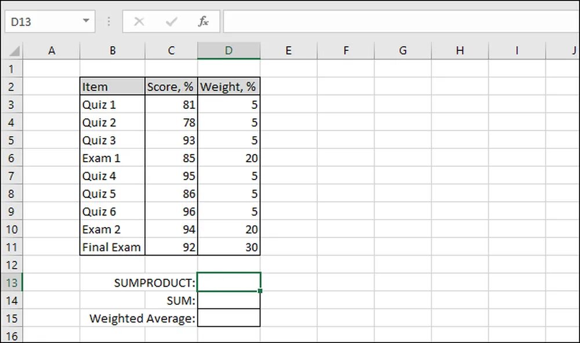Select row 13 header
Screen dimensions: 580x343
12,283
